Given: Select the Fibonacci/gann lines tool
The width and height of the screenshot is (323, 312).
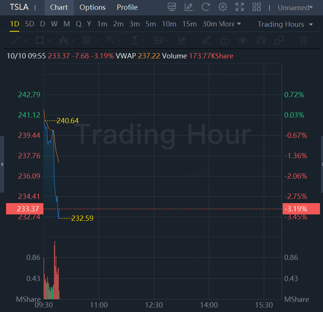Looking at the screenshot, I should (x=87, y=40).
